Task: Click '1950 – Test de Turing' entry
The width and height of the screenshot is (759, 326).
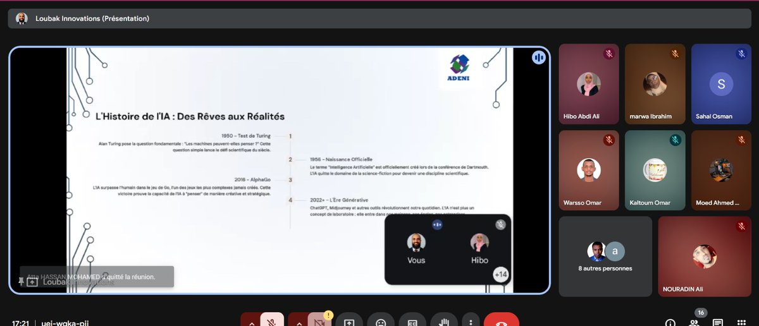Action: tap(246, 136)
